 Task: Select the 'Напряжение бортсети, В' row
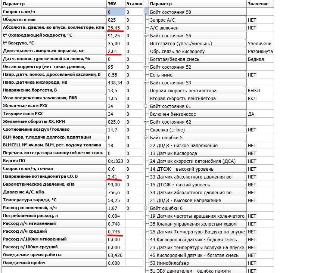pos(54,90)
